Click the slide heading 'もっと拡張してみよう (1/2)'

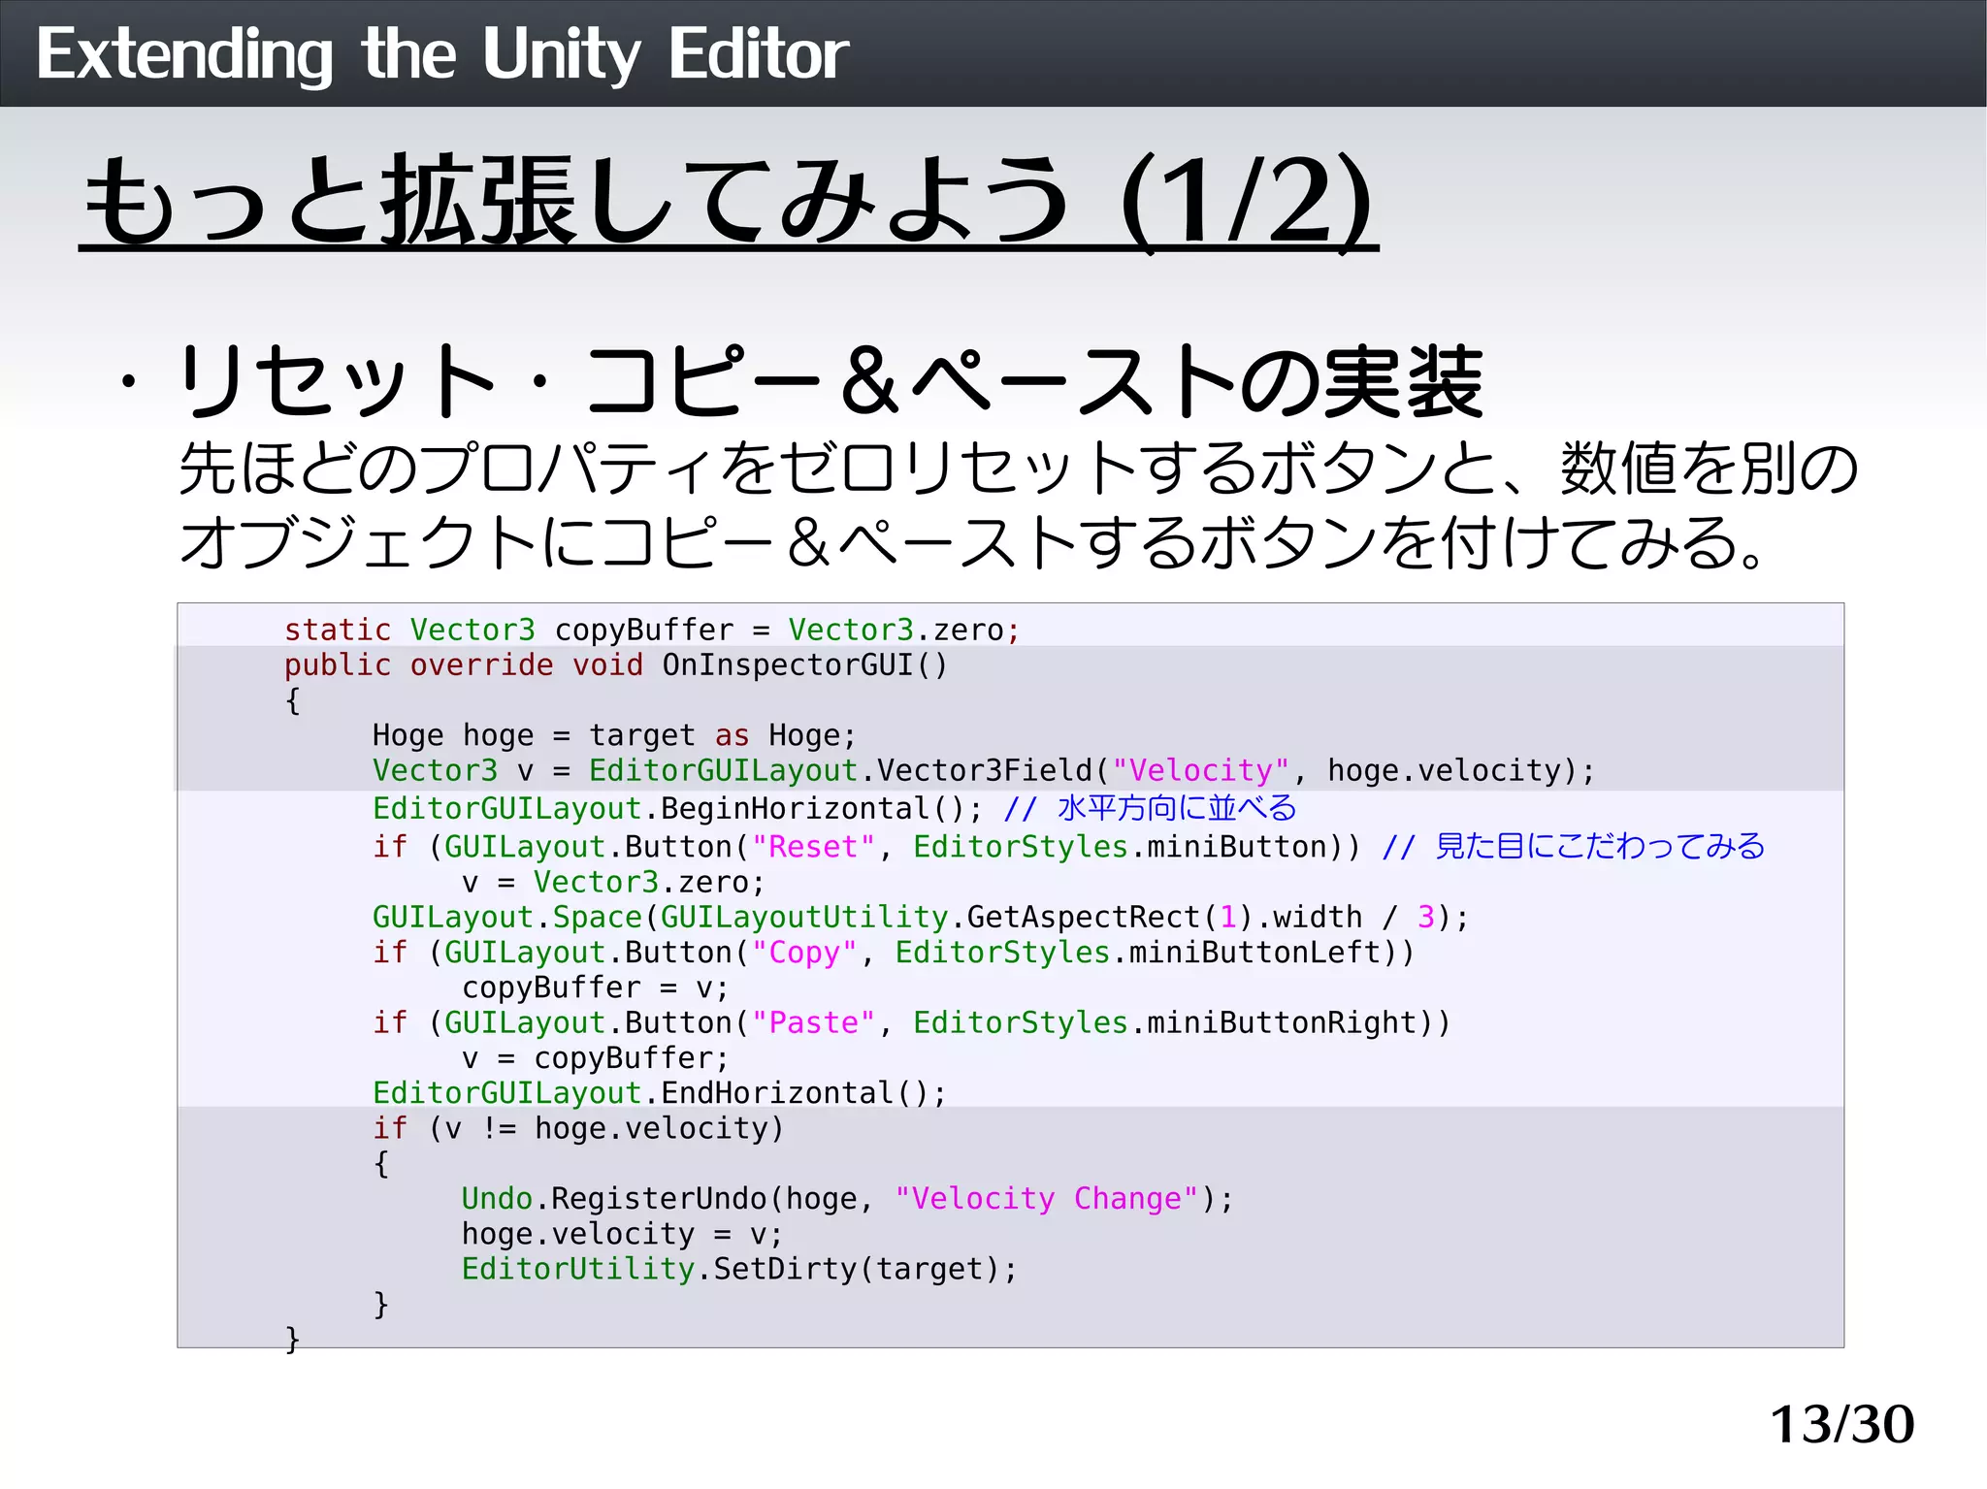pos(729,202)
